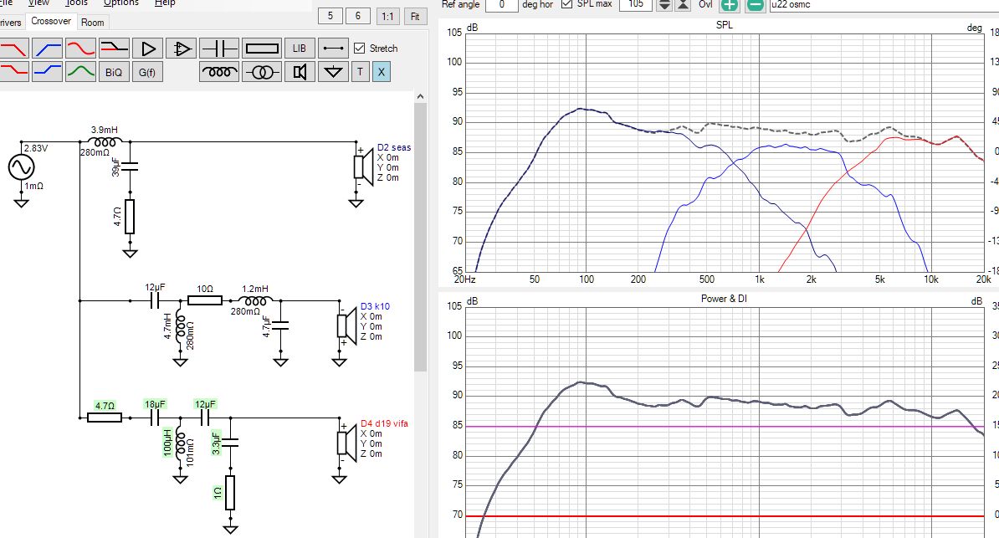
Task: Select the 18µF capacitor
Action: point(154,418)
